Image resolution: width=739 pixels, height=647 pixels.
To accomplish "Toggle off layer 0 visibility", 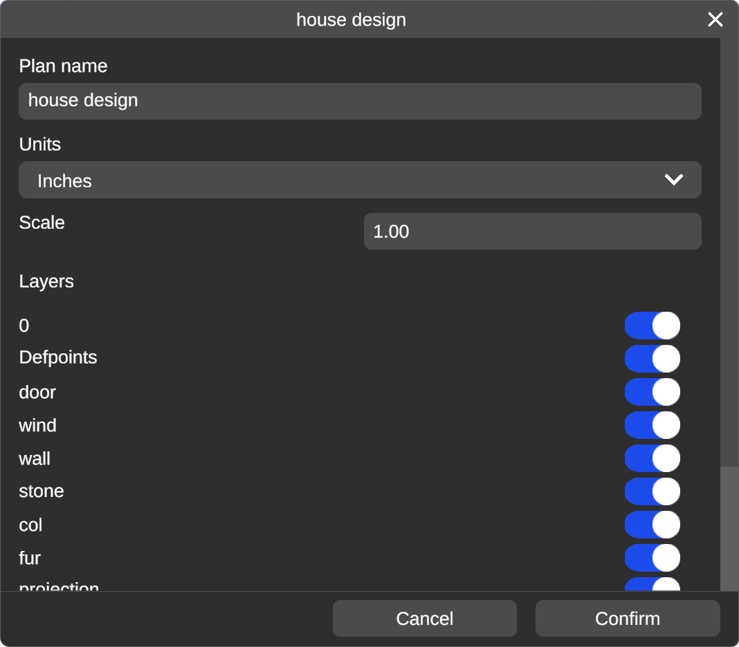I will (652, 326).
